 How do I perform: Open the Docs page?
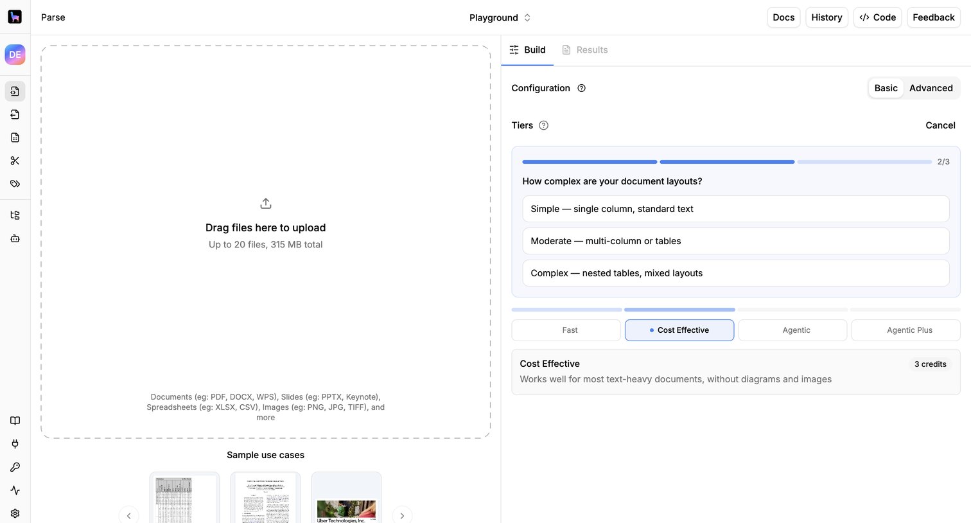tap(783, 17)
